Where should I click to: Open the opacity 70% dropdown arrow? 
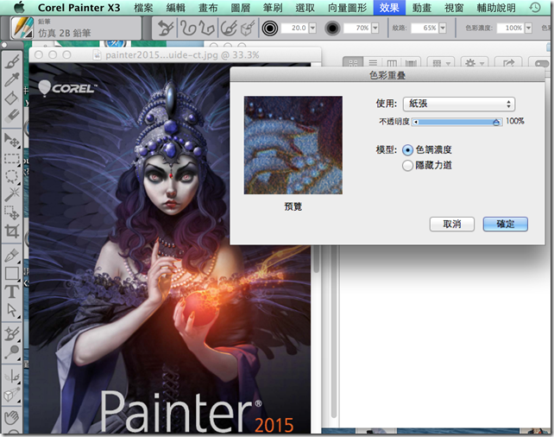(x=375, y=28)
